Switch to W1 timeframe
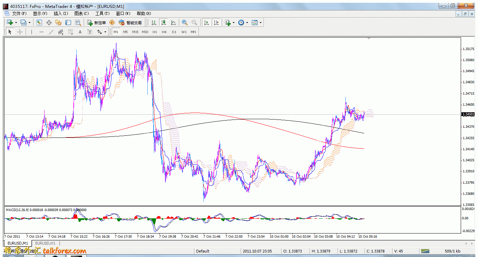Image resolution: width=478 pixels, height=257 pixels. [x=184, y=32]
